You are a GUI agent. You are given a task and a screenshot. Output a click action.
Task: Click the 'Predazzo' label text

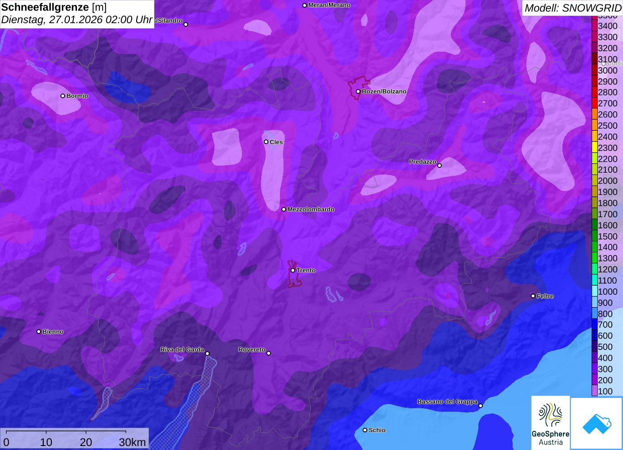click(x=423, y=162)
